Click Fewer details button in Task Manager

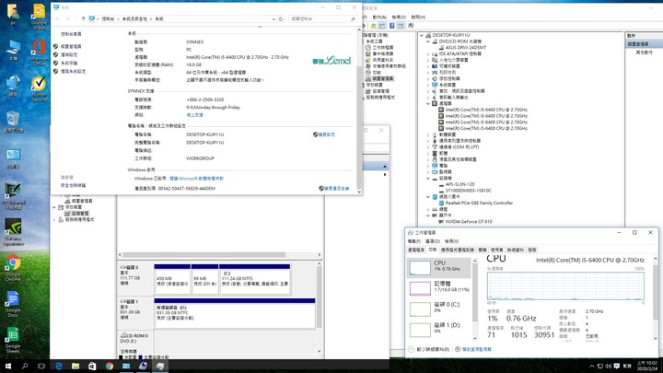(x=429, y=350)
